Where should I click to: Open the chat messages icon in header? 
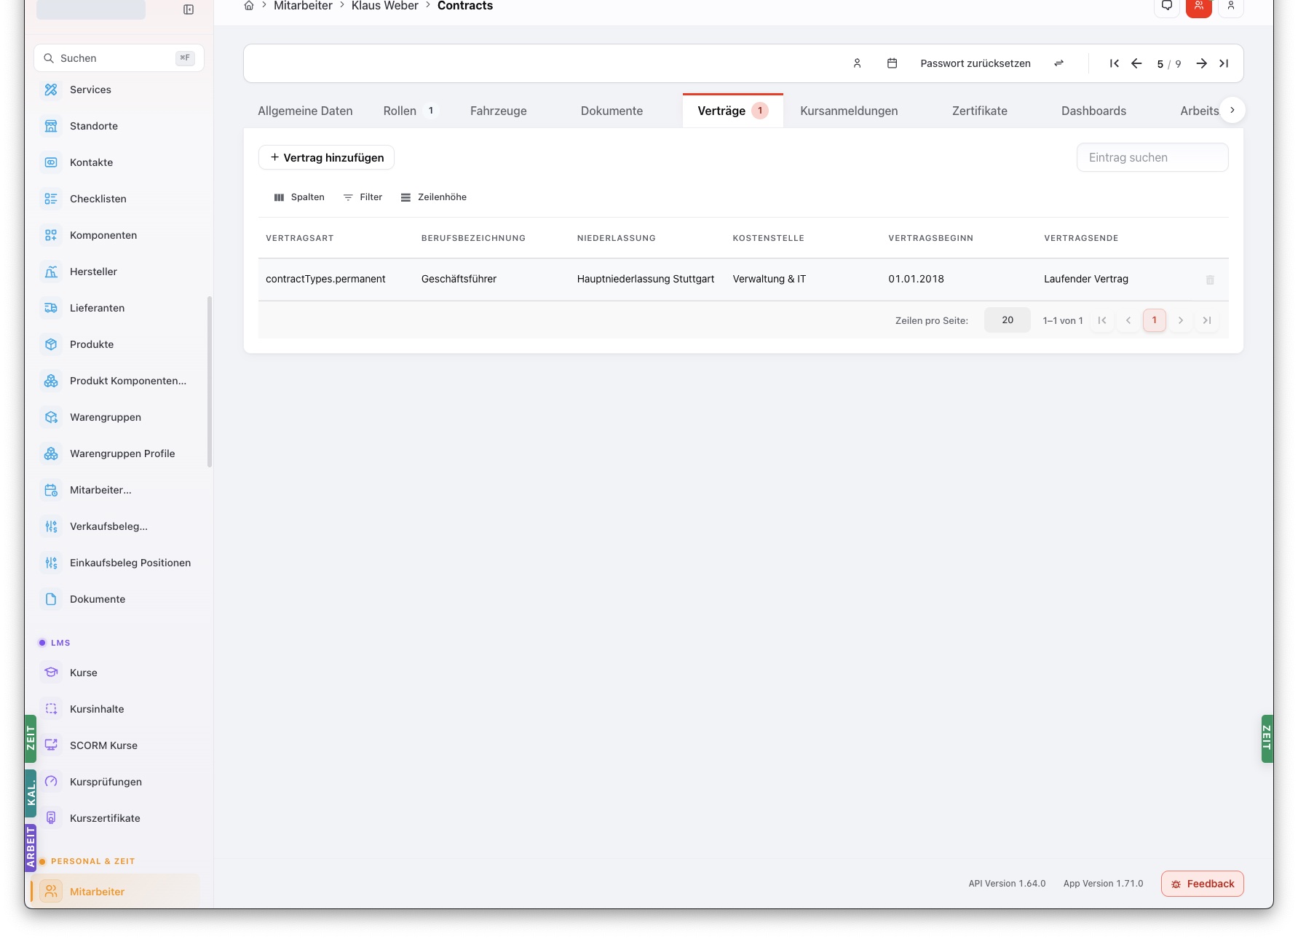pyautogui.click(x=1167, y=7)
